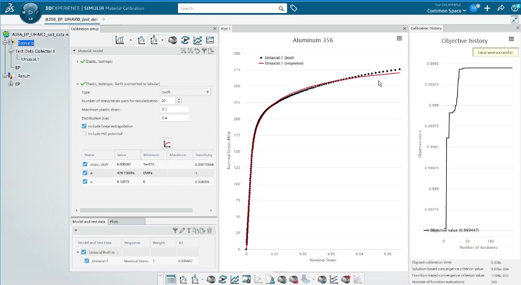This screenshot has width=521, height=285.
Task: Click the export icon in Material model header
Action: click(211, 51)
